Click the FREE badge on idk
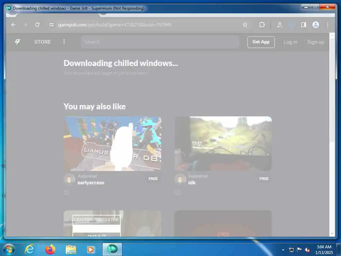 264,179
